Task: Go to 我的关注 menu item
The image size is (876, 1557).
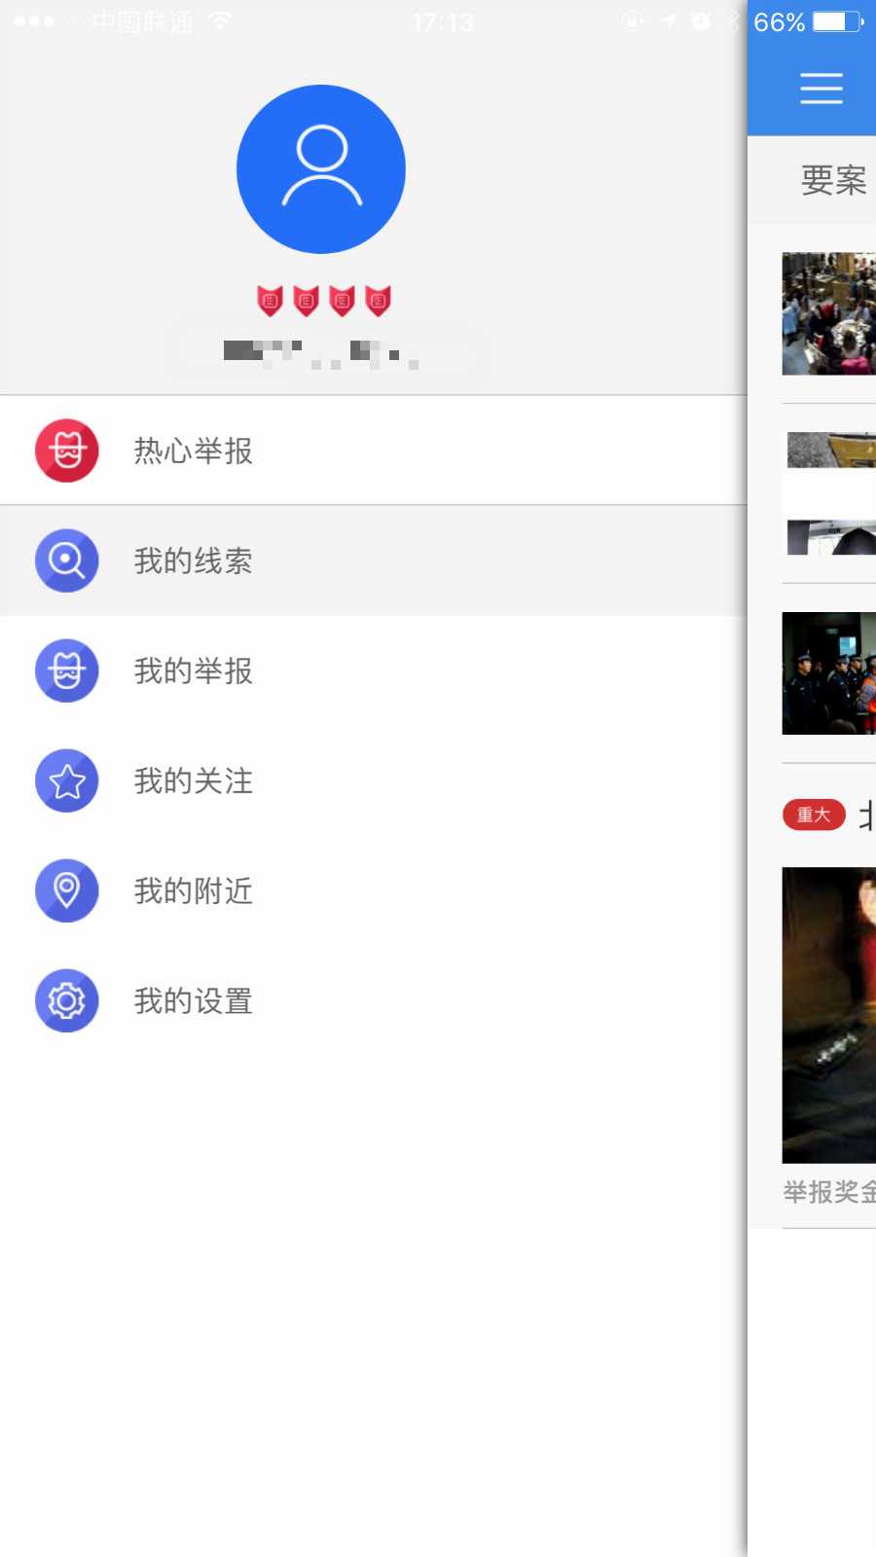Action: [x=374, y=780]
